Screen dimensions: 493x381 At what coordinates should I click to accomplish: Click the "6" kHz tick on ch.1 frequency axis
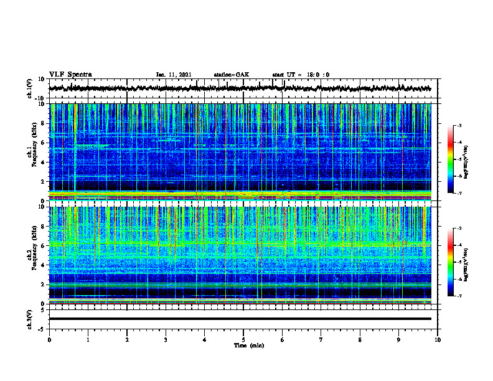coord(43,143)
